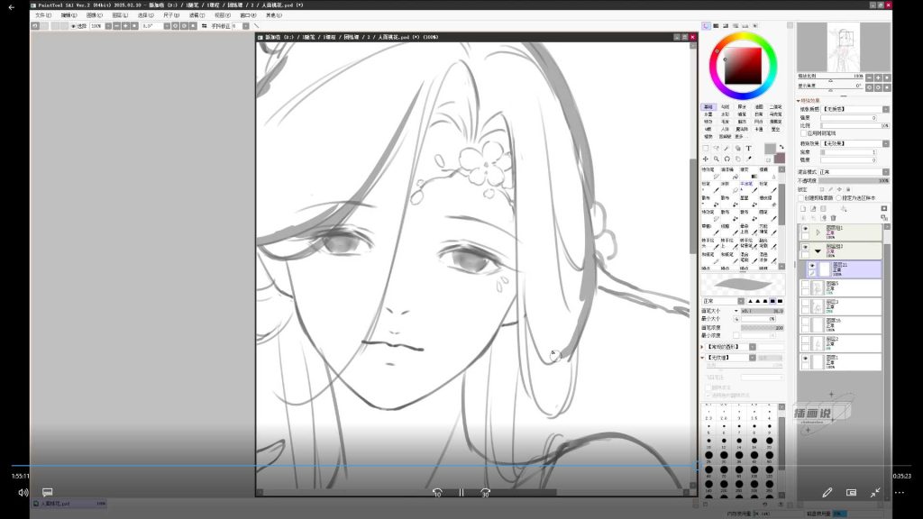The height and width of the screenshot is (519, 923).
Task: Select the Rotate view tool
Action: tap(727, 159)
